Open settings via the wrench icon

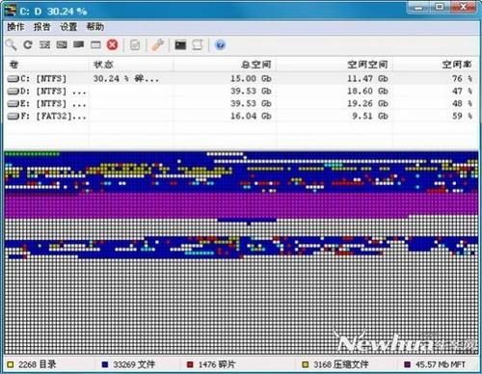tap(158, 45)
